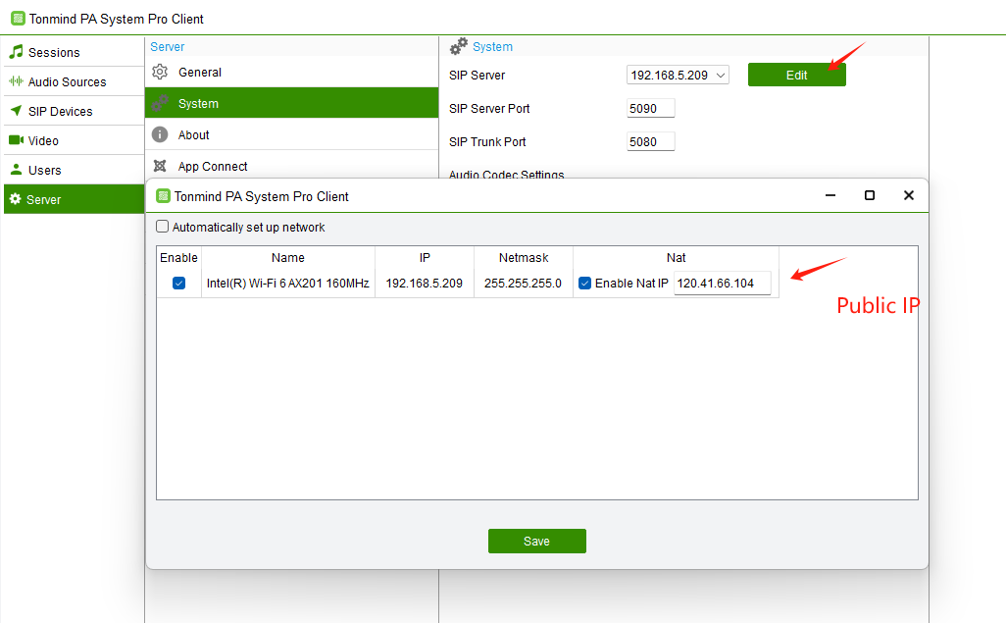Viewport: 1006px width, 623px height.
Task: Select the IP cell 192.168.5.209 in the table
Action: click(x=425, y=284)
